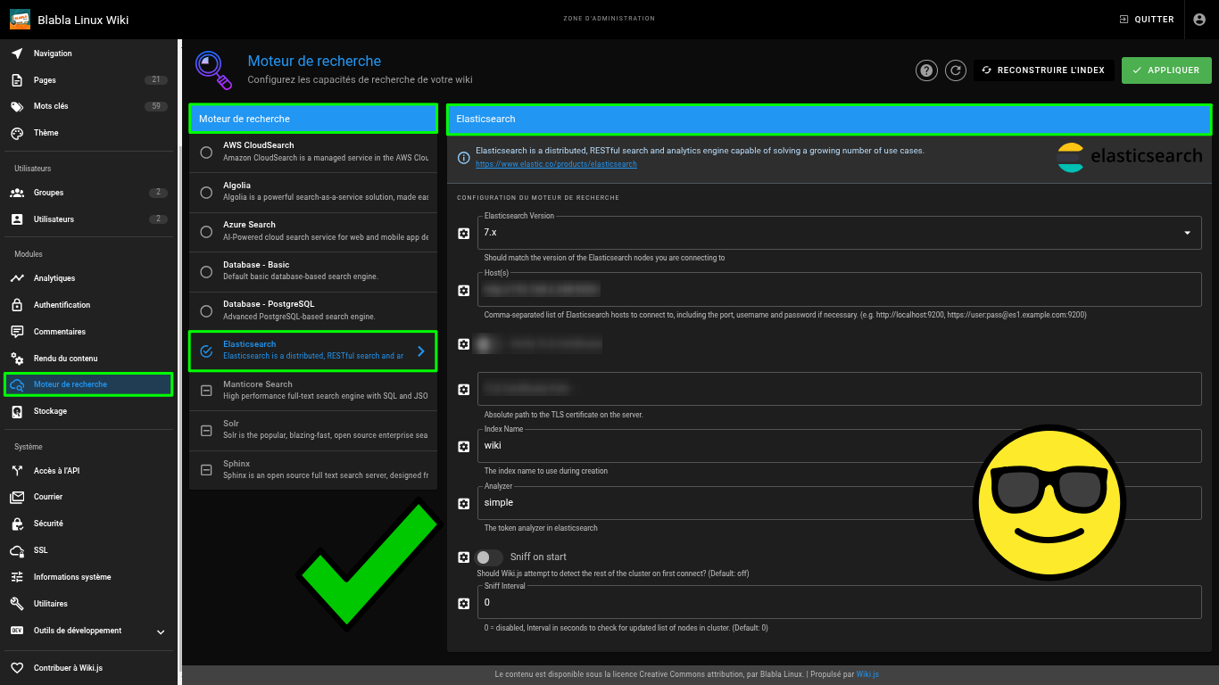Screen dimensions: 1219x685
Task: Click into the Index Name field
Action: click(839, 446)
